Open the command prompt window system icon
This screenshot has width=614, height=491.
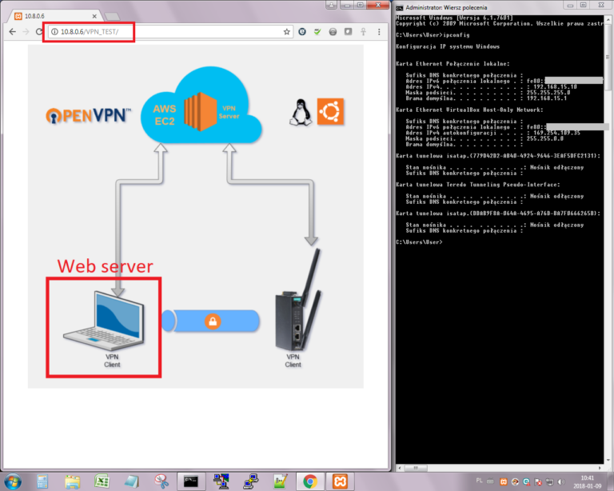400,7
